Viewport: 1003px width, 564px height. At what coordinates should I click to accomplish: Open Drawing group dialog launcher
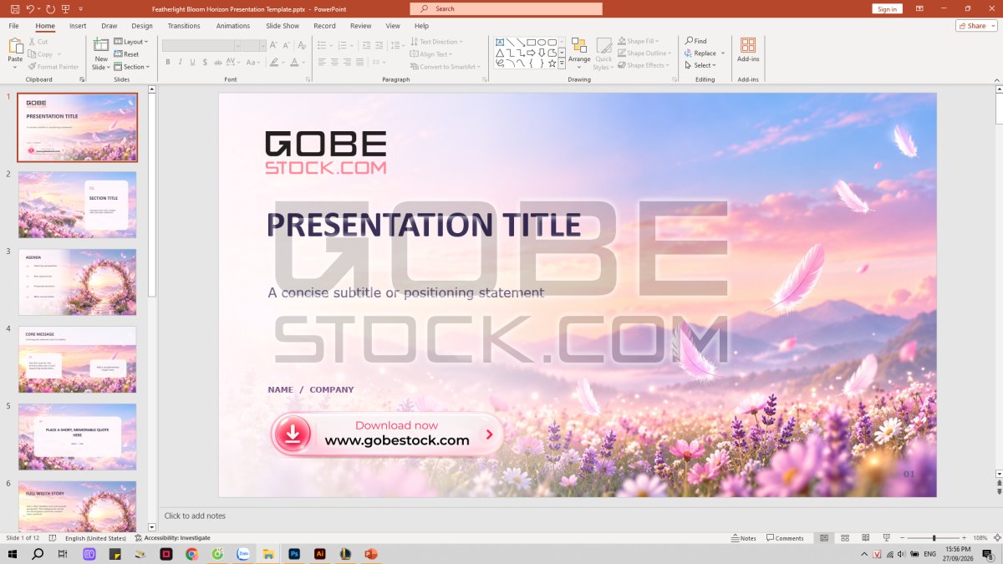click(674, 79)
